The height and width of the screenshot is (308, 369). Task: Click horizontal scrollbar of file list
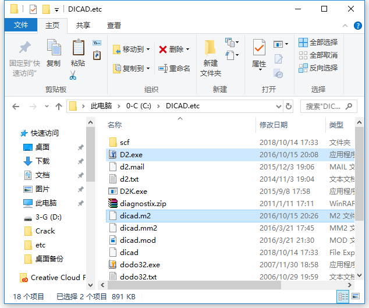(x=194, y=285)
